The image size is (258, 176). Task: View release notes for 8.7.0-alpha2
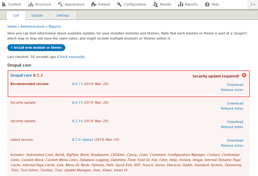click(x=232, y=146)
